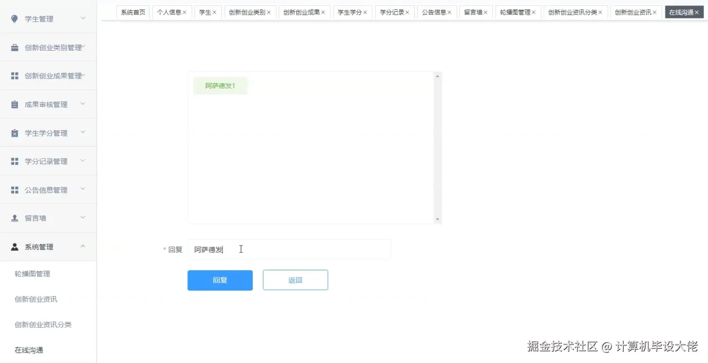Select the 成果审核管理 document icon
This screenshot has height=363, width=708.
[x=14, y=104]
